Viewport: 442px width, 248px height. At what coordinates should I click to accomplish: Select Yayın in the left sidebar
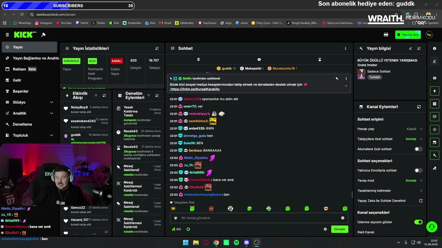point(29,47)
